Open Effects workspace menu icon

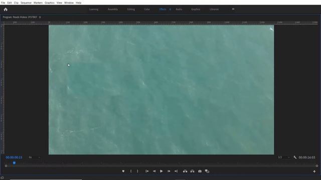coord(170,9)
